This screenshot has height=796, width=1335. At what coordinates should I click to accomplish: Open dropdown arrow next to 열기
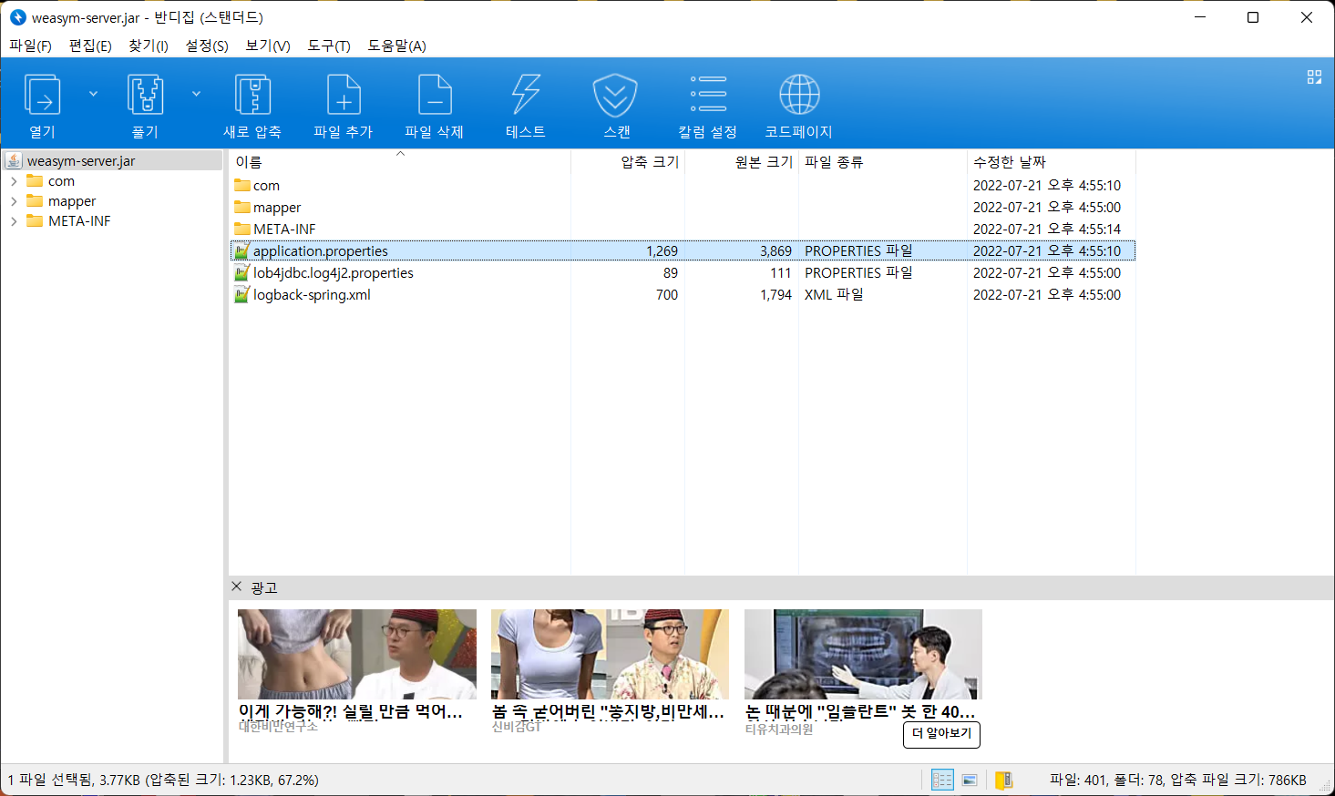click(93, 94)
